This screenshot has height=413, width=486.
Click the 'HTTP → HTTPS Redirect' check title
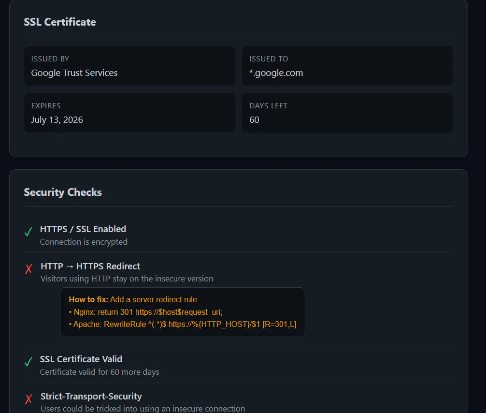point(90,266)
